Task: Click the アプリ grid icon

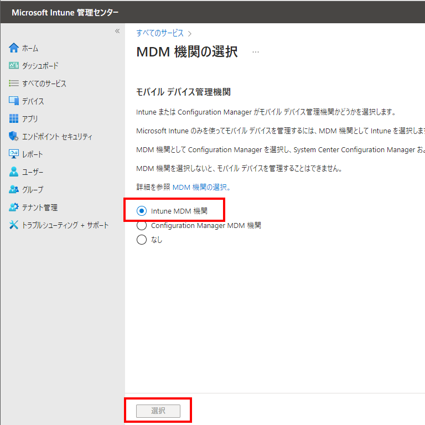Action: click(x=13, y=118)
